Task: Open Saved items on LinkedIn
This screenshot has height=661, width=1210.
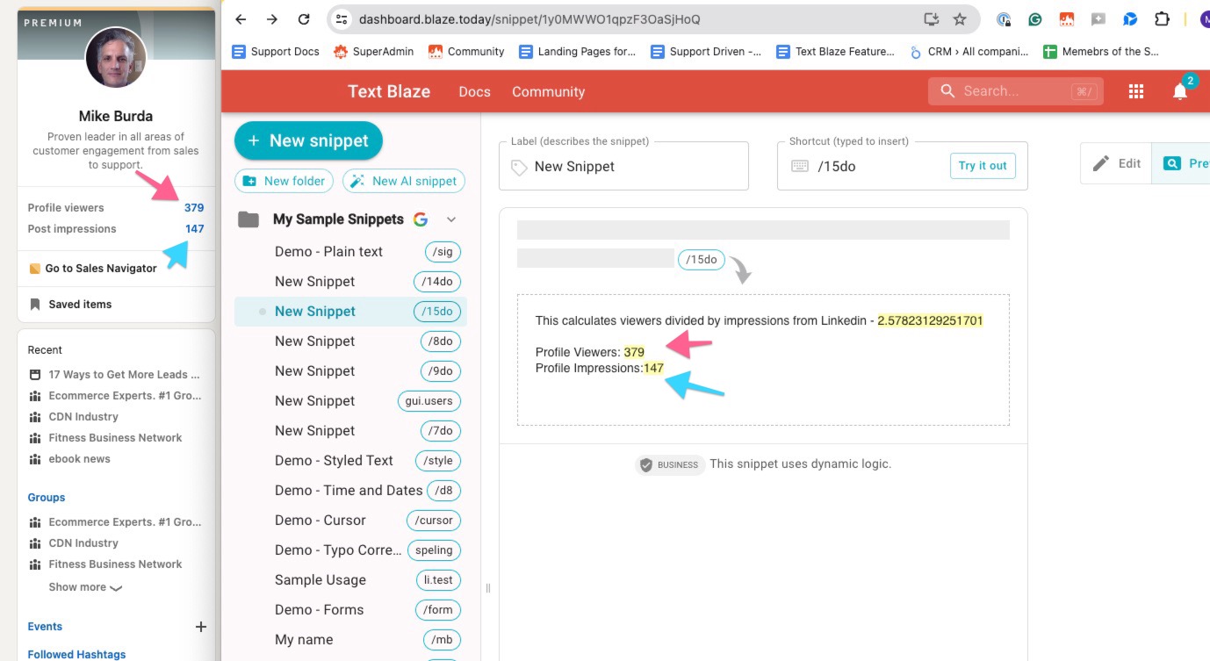Action: pos(70,305)
